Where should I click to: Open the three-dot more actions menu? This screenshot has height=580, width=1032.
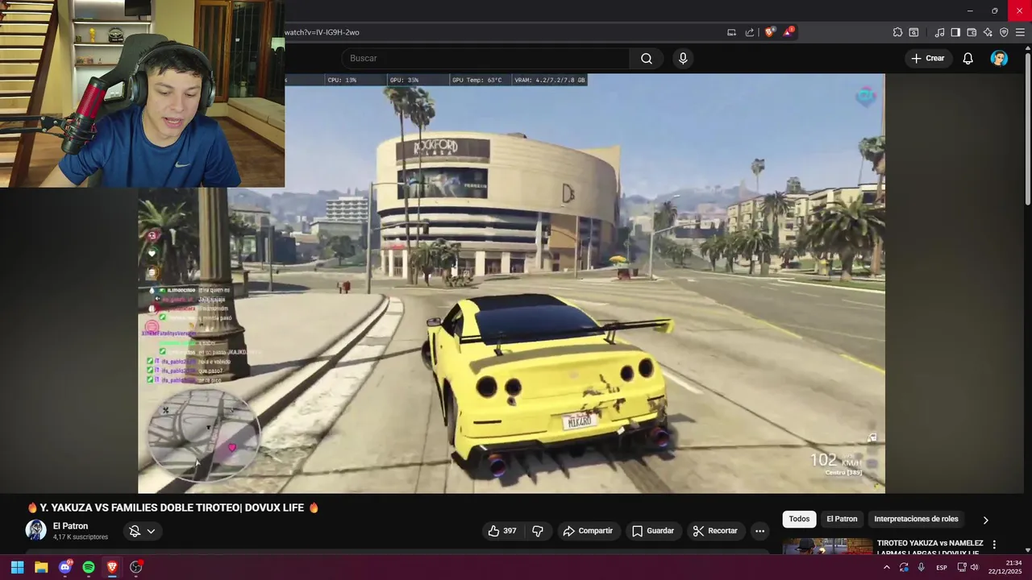point(759,531)
